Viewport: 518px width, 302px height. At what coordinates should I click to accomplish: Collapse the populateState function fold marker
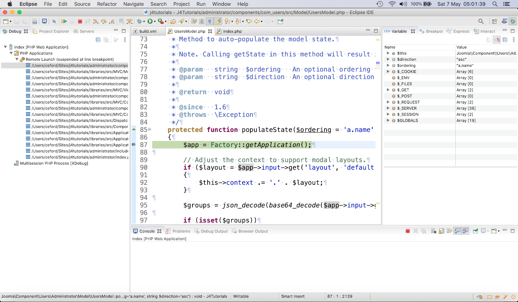coord(150,129)
